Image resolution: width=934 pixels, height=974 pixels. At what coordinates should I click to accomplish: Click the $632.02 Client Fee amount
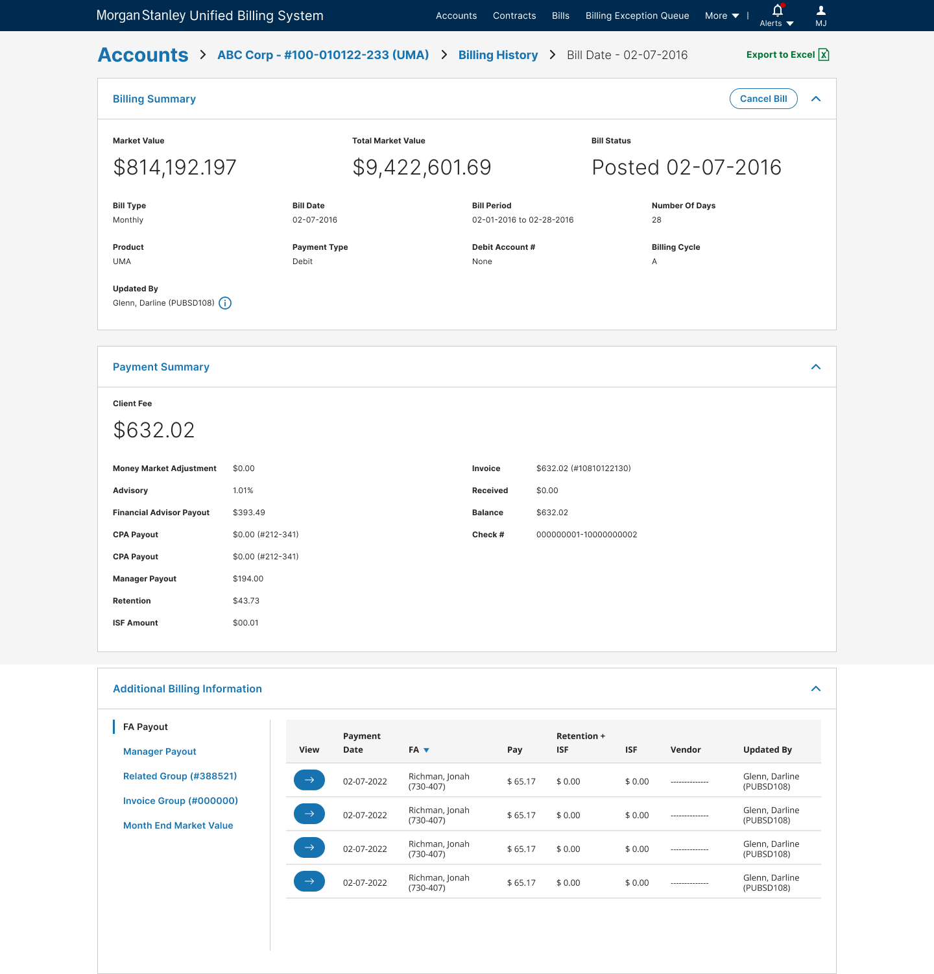click(x=154, y=430)
